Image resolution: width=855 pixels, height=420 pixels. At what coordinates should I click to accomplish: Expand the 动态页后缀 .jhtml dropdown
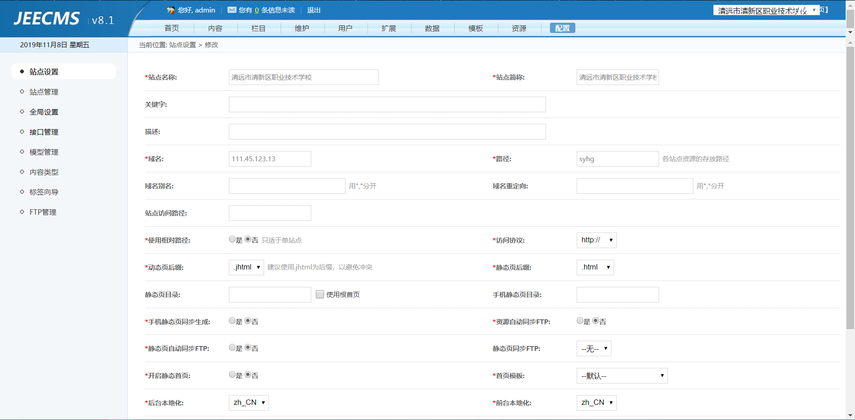click(x=246, y=267)
